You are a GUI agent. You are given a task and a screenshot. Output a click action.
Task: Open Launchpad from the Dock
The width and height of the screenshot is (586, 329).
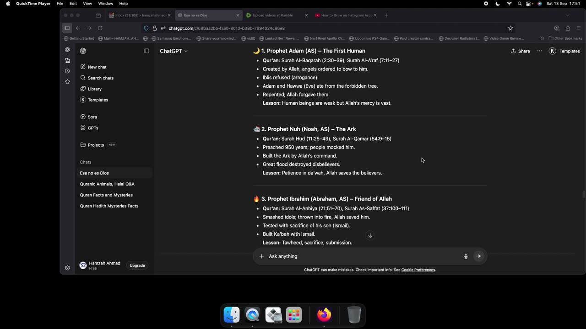(294, 315)
